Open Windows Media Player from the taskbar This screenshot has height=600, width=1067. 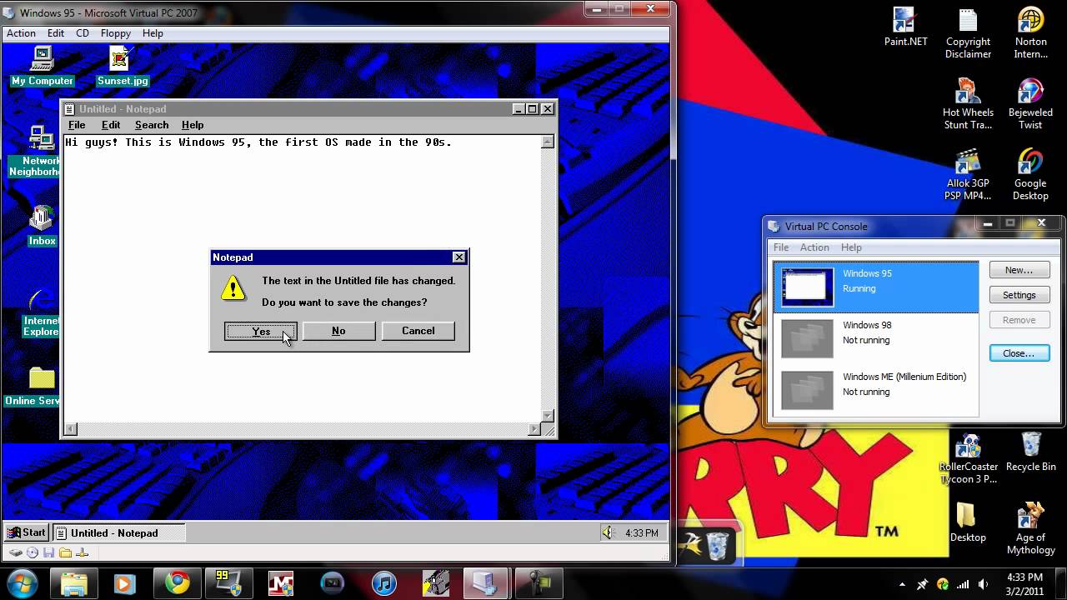[125, 583]
